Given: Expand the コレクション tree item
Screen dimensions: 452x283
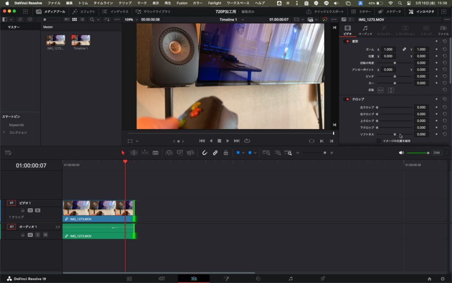Looking at the screenshot, I should [4, 132].
